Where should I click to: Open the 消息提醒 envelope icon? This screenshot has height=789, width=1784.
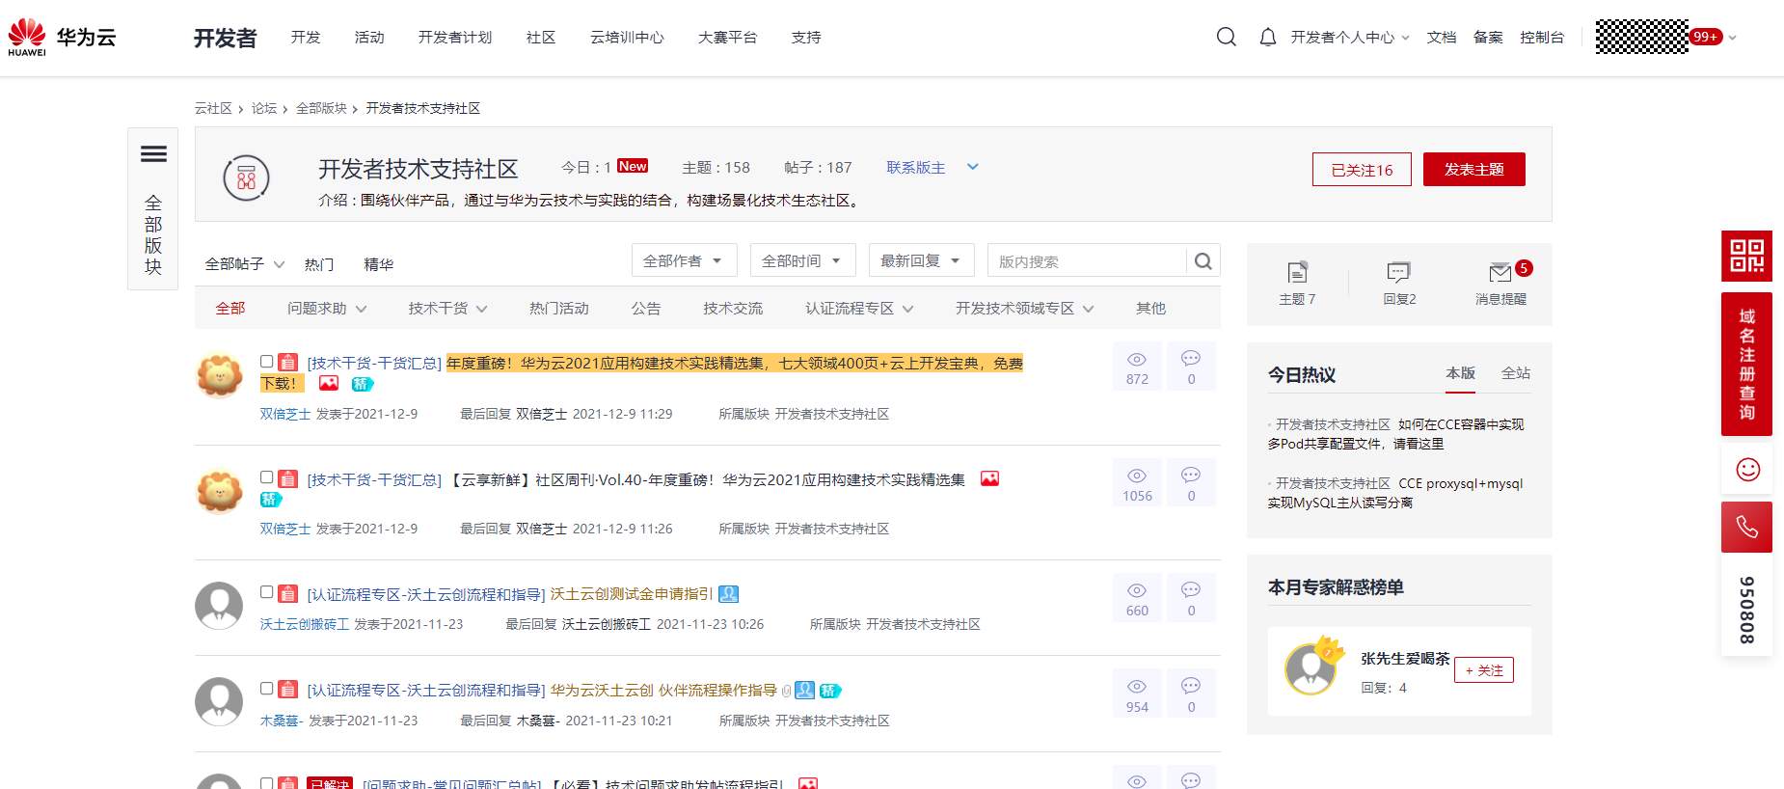click(x=1500, y=272)
